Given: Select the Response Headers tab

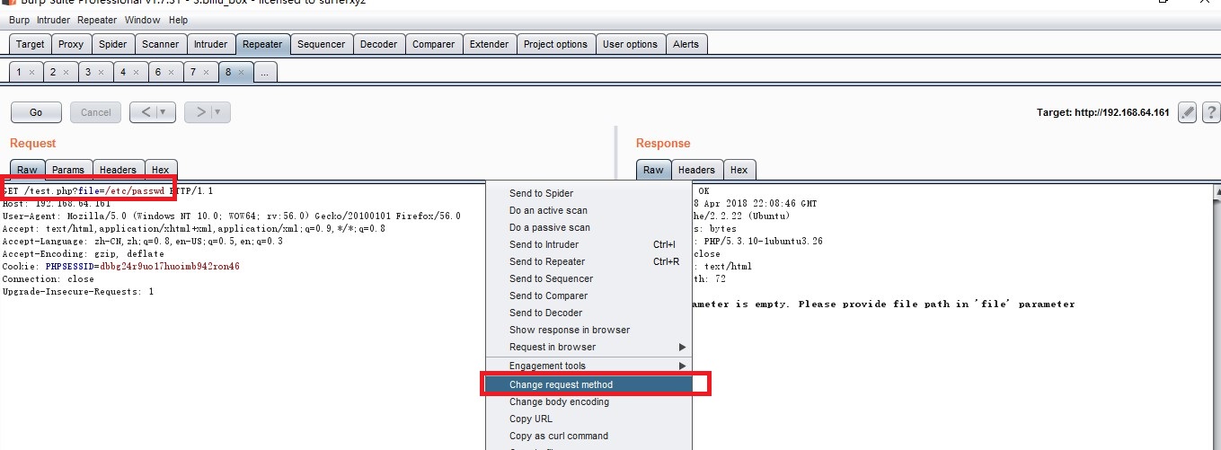Looking at the screenshot, I should point(696,170).
